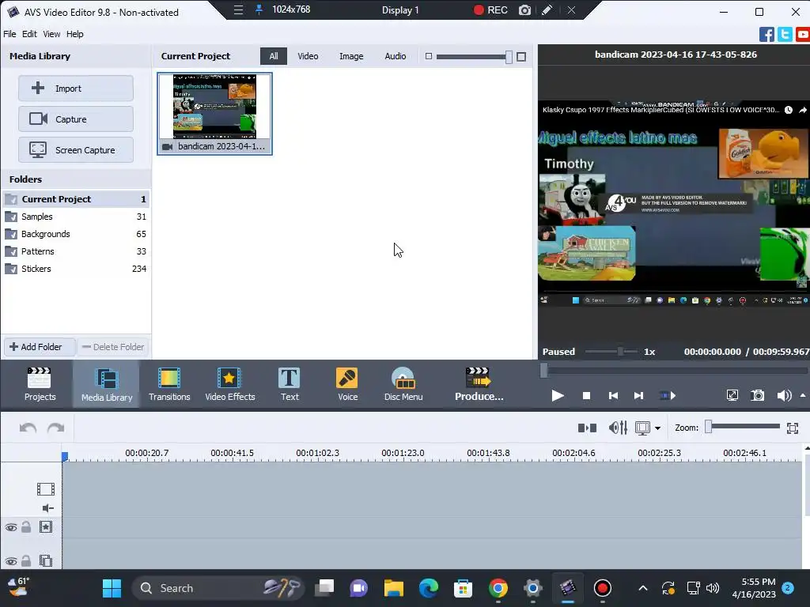Click the Redo arrow

pyautogui.click(x=56, y=428)
